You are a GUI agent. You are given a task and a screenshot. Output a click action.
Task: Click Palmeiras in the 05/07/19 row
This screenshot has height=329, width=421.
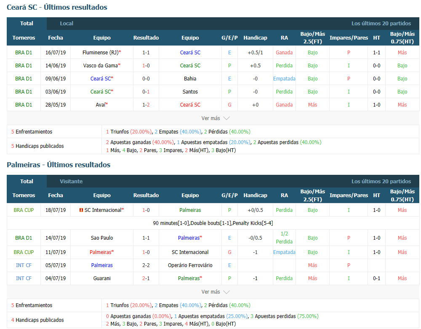tap(102, 265)
